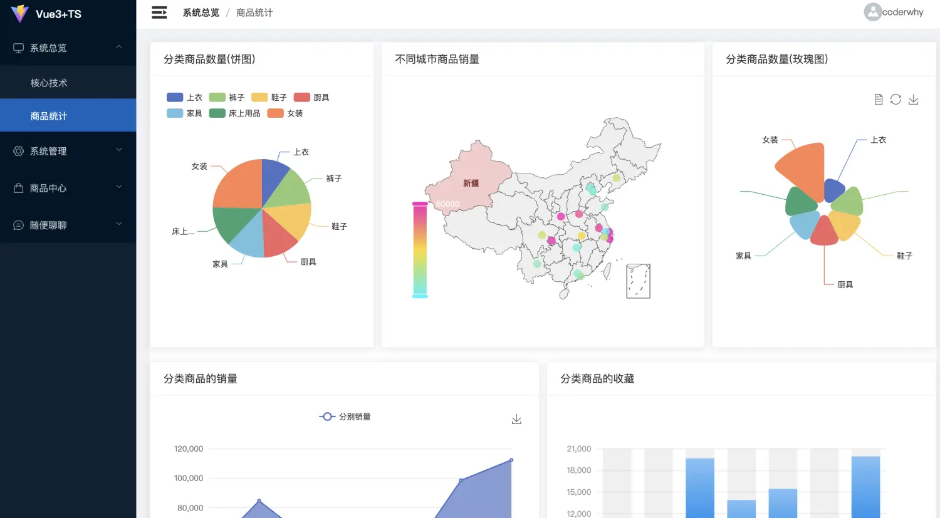Image resolution: width=940 pixels, height=518 pixels.
Task: Toggle 上衣 legend item in pie chart
Action: click(184, 97)
